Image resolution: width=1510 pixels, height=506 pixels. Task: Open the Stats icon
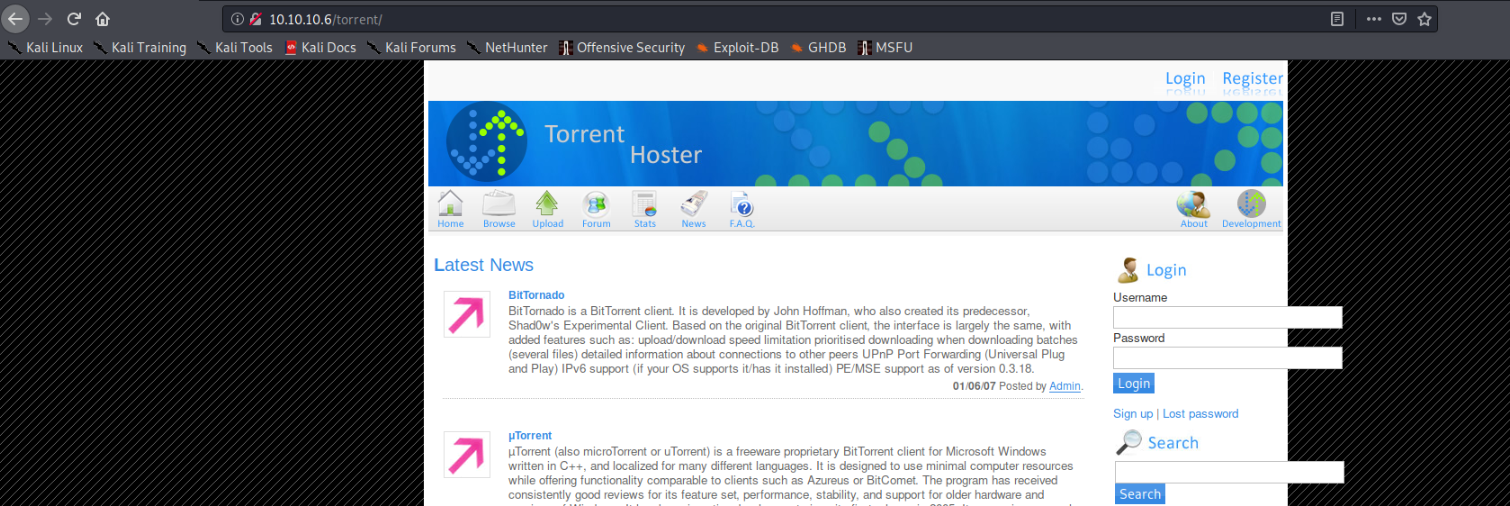coord(644,208)
